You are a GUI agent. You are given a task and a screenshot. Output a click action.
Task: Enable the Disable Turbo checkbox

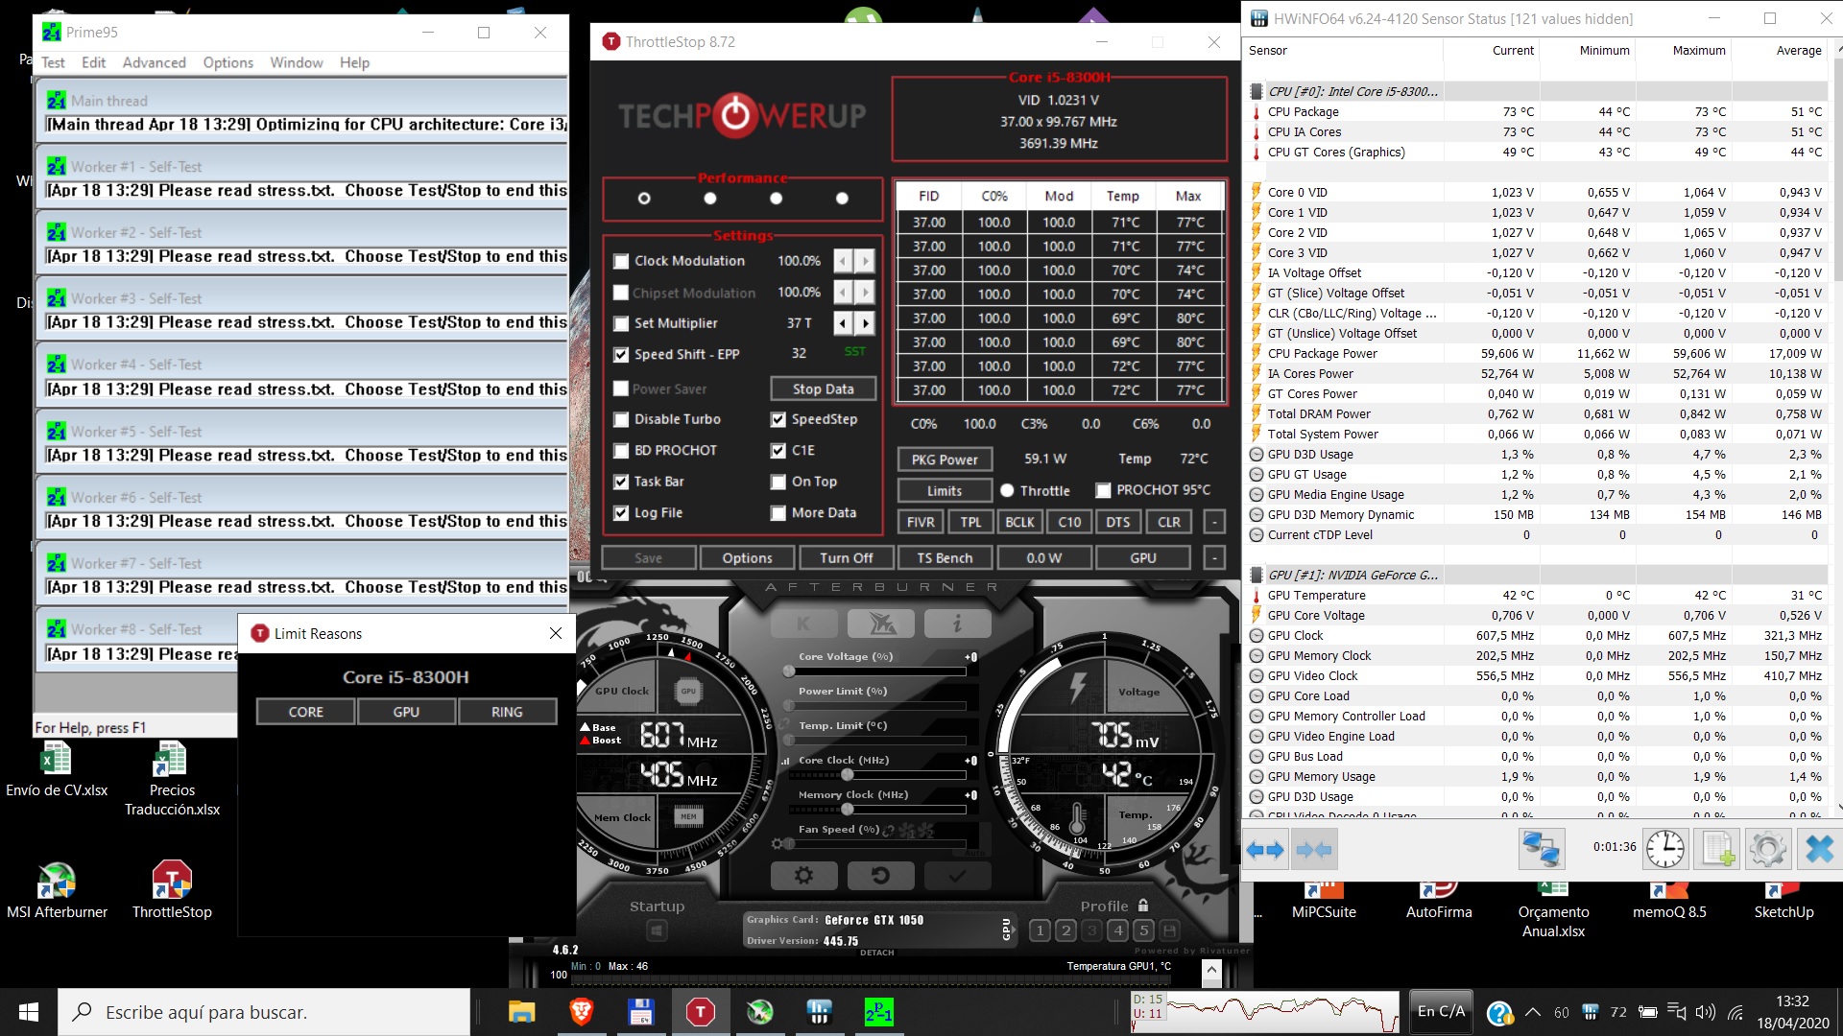pyautogui.click(x=621, y=420)
